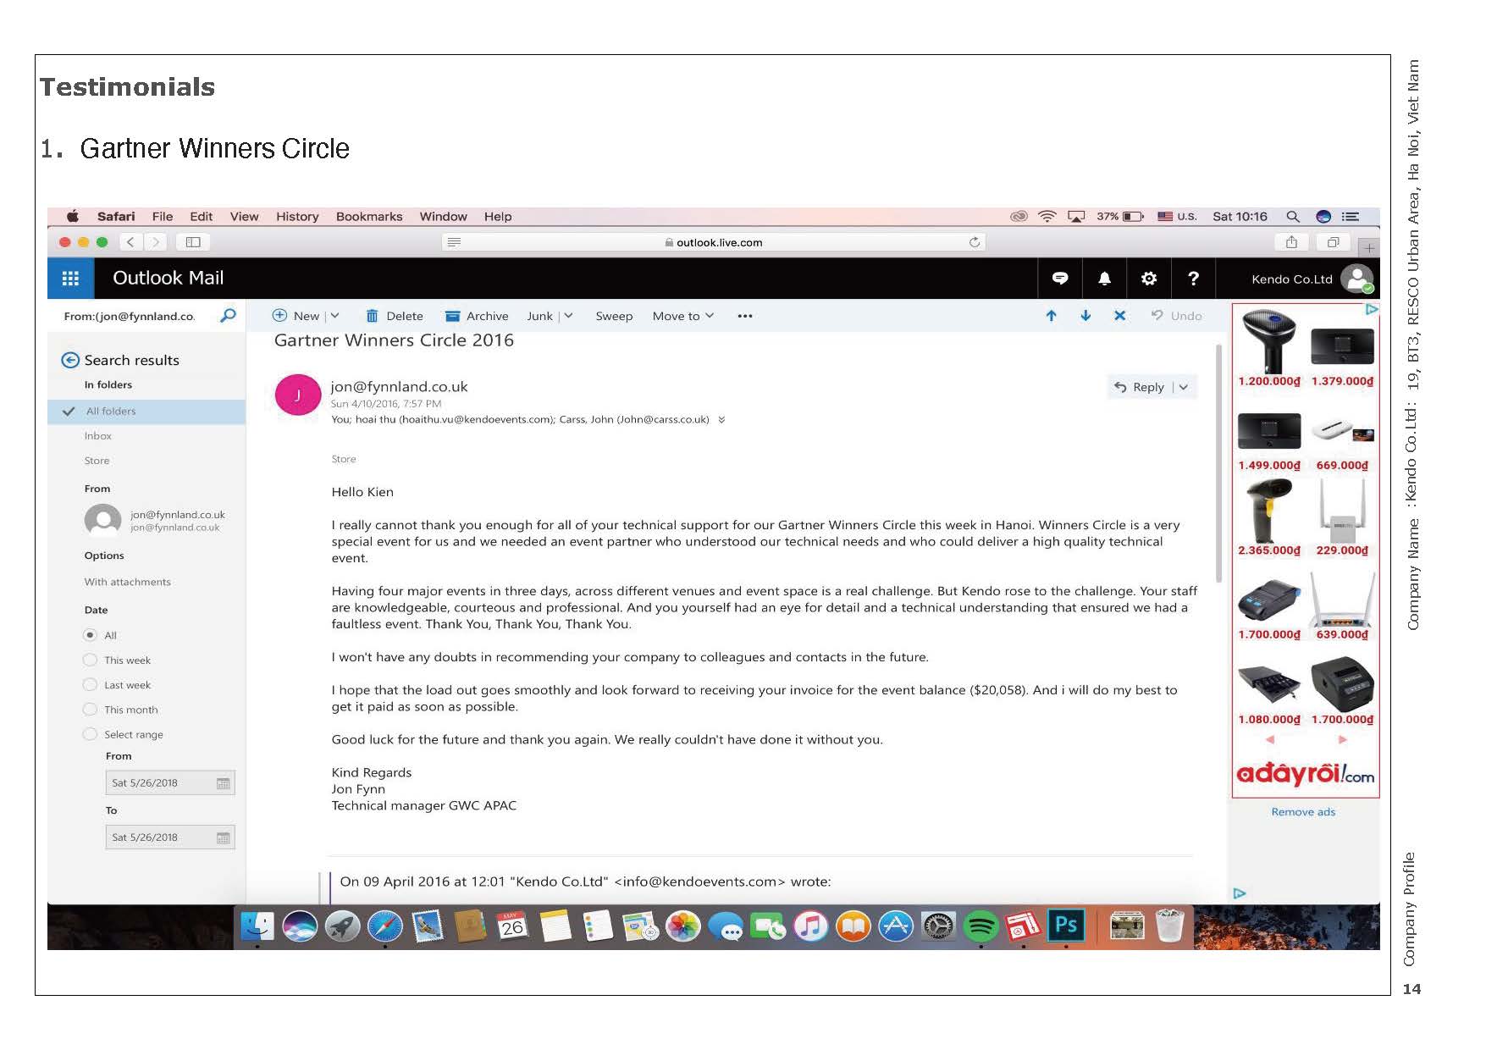Viewport: 1486px width, 1050px height.
Task: Expand the New dropdown arrow
Action: click(x=335, y=316)
